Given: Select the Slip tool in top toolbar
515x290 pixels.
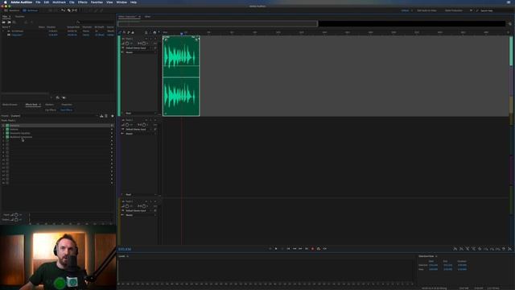Looking at the screenshot, I should pos(75,10).
